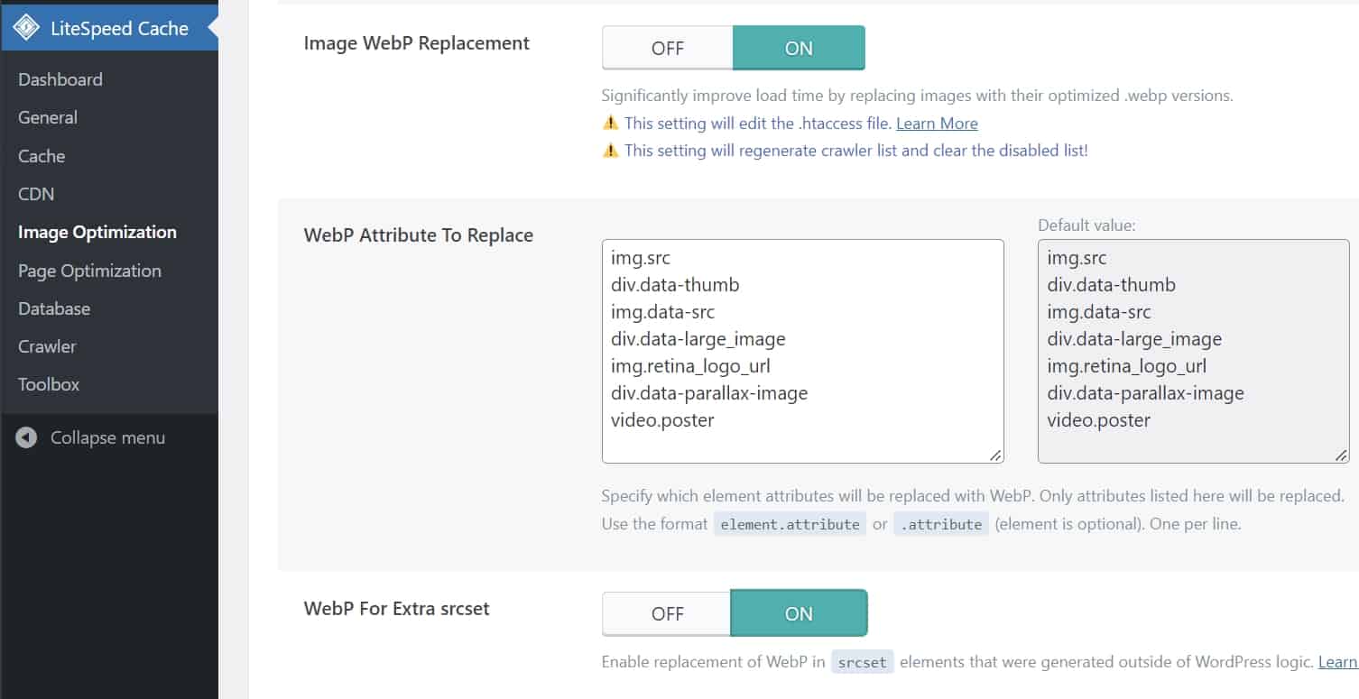Select ON for Image WebP Replacement

[799, 49]
